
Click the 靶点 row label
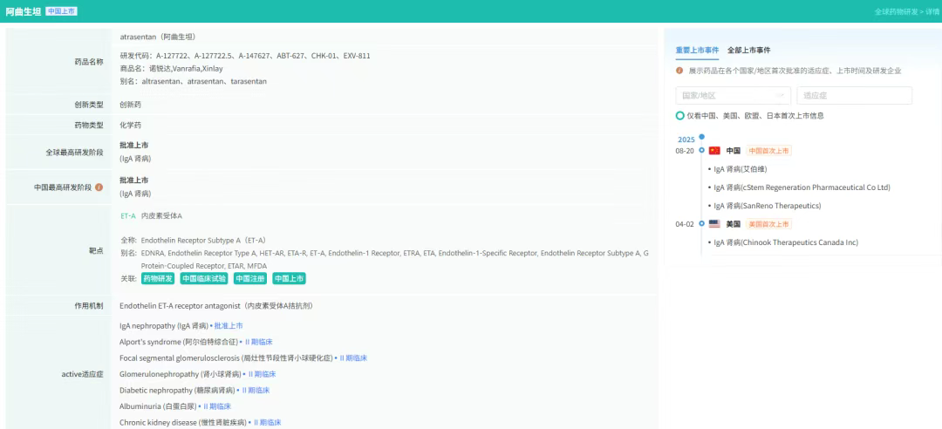tap(96, 251)
